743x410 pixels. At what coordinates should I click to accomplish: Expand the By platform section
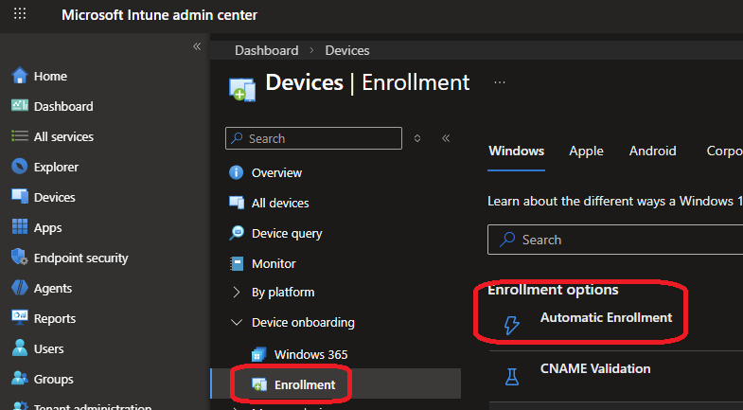click(237, 293)
